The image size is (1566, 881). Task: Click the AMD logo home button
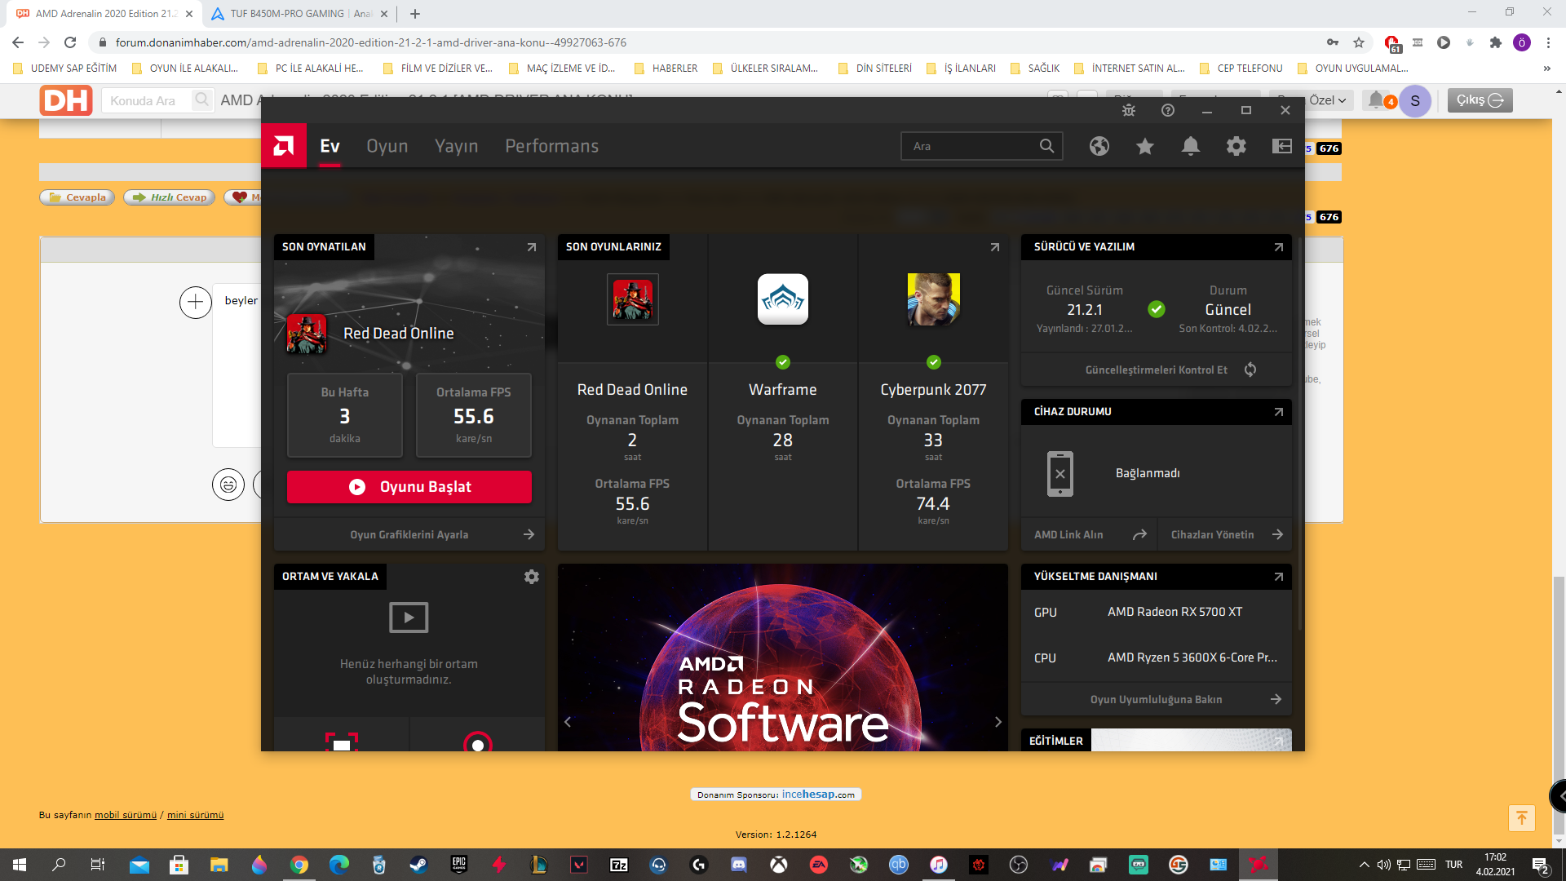(284, 146)
